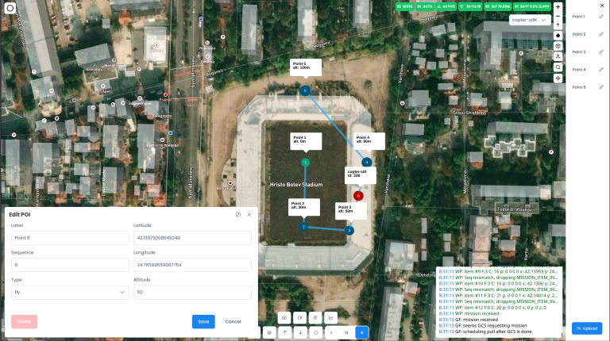Viewport: 610px width, 341px height.
Task: Zoom out of the map with the minus button
Action: point(558,17)
